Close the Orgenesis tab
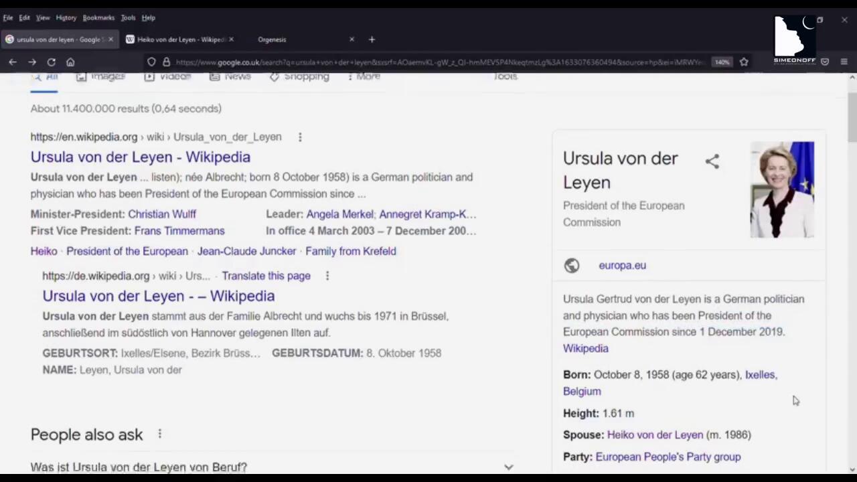The width and height of the screenshot is (857, 482). pos(352,39)
